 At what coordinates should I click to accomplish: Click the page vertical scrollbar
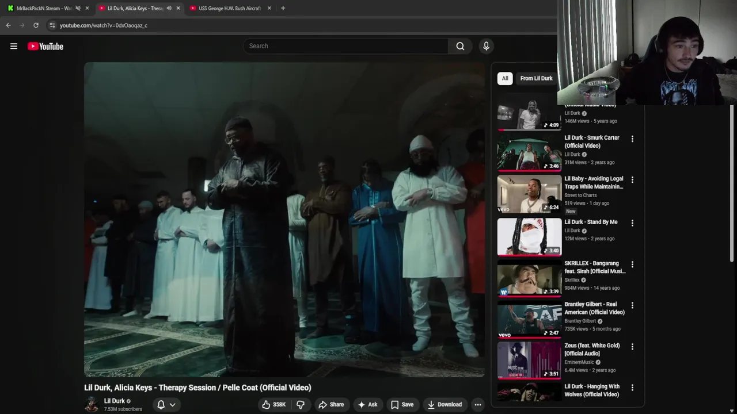click(732, 184)
